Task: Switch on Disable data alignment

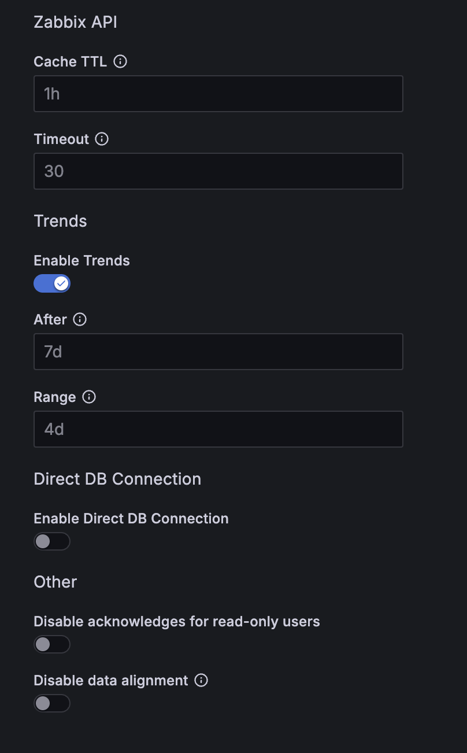Action: click(x=52, y=703)
